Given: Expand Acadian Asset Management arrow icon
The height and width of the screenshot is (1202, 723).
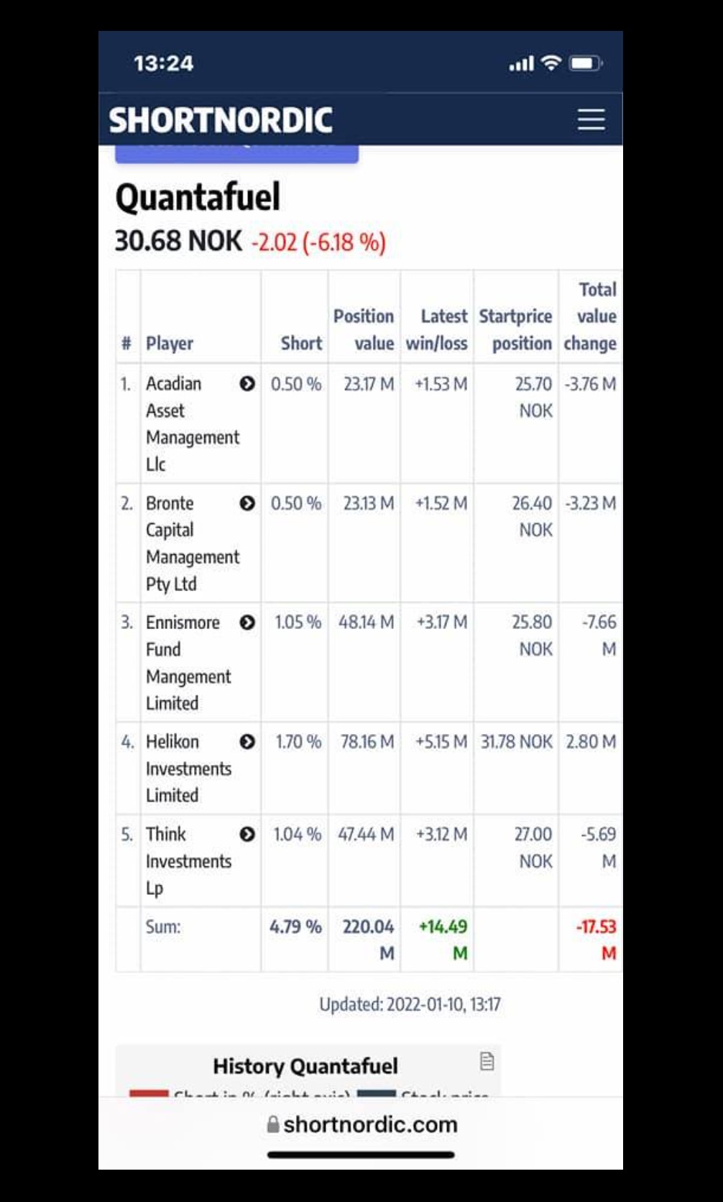Looking at the screenshot, I should (x=247, y=384).
